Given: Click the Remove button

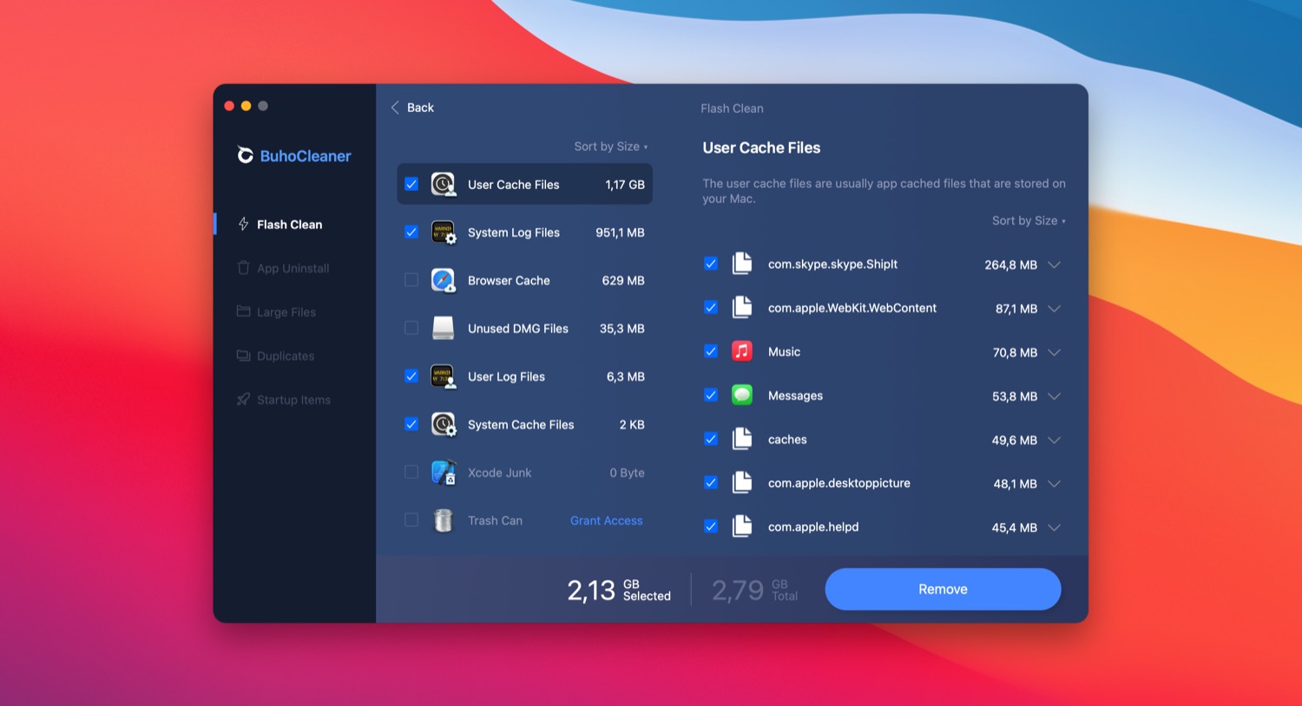Looking at the screenshot, I should [943, 589].
